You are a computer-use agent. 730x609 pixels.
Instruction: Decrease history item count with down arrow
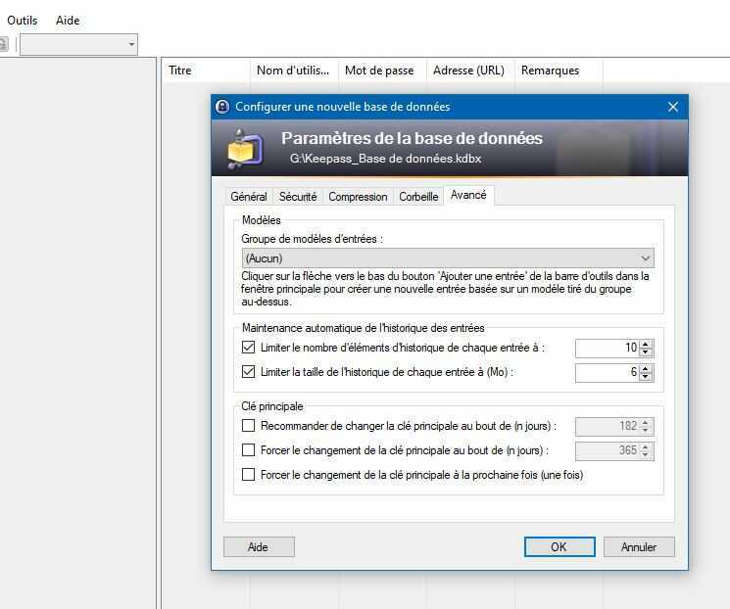pos(646,352)
